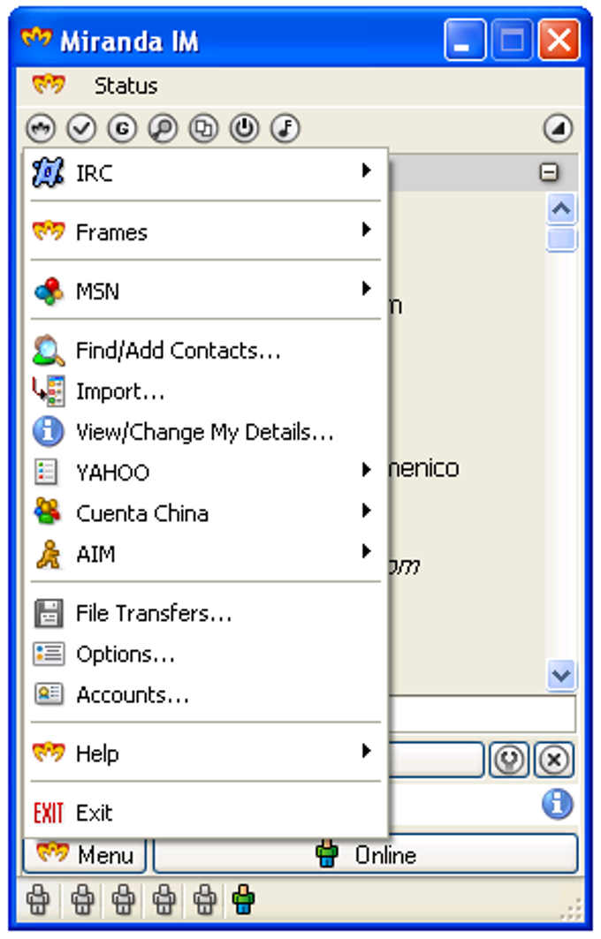The height and width of the screenshot is (939, 601).
Task: Click the contact list scrollbar down arrow
Action: point(561,676)
